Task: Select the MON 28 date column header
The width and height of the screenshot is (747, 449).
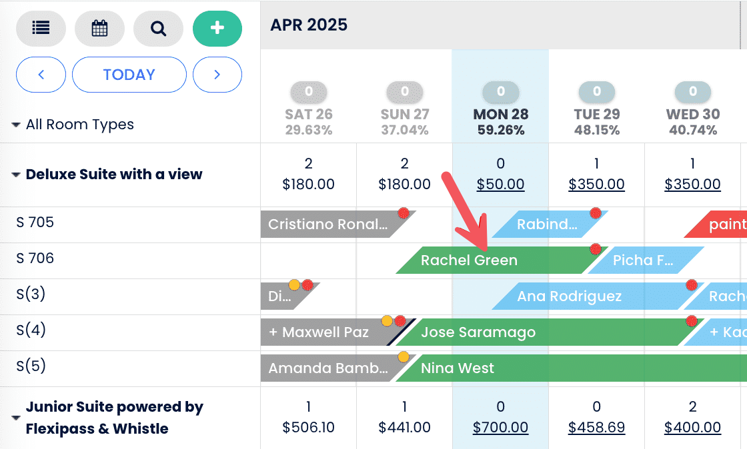Action: [x=500, y=114]
